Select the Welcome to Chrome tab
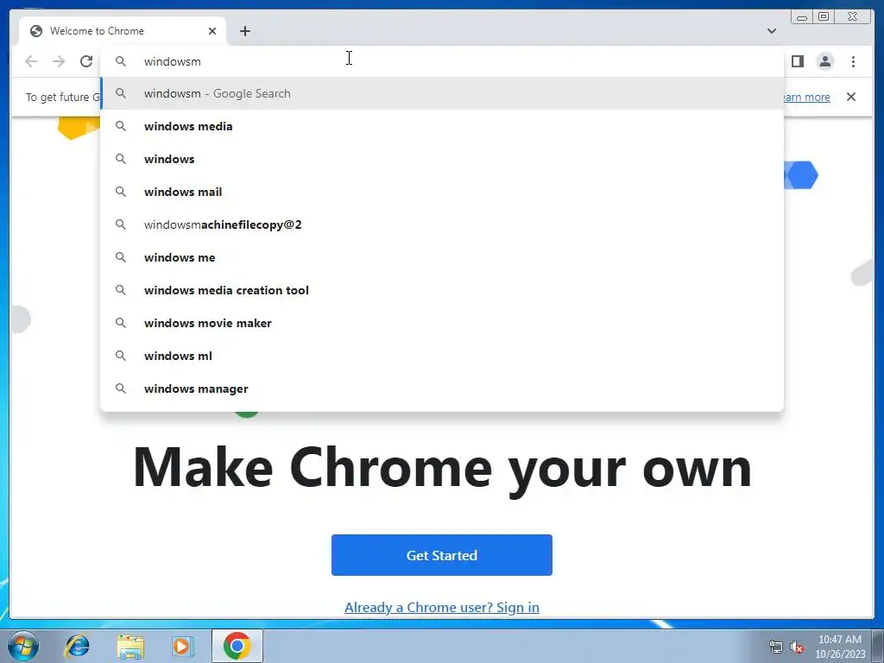The height and width of the screenshot is (663, 884). (123, 31)
